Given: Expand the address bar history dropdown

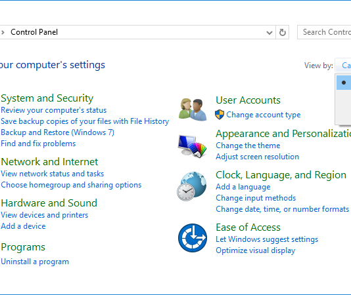Looking at the screenshot, I should point(269,33).
